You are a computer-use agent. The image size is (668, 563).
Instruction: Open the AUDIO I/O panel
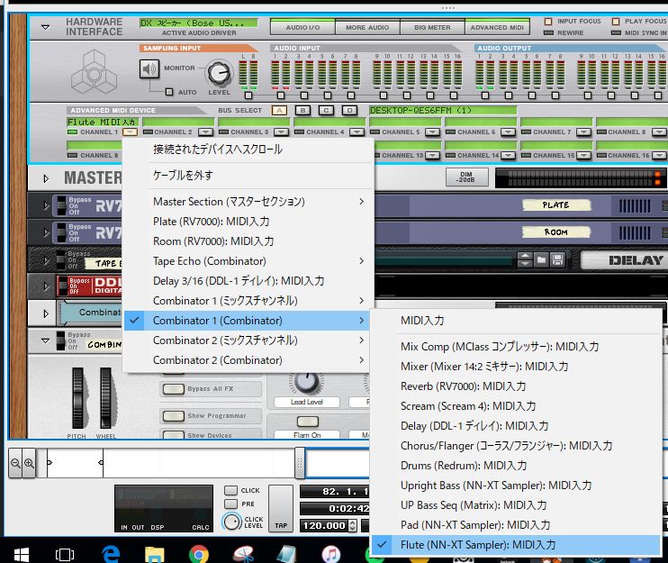pyautogui.click(x=302, y=27)
